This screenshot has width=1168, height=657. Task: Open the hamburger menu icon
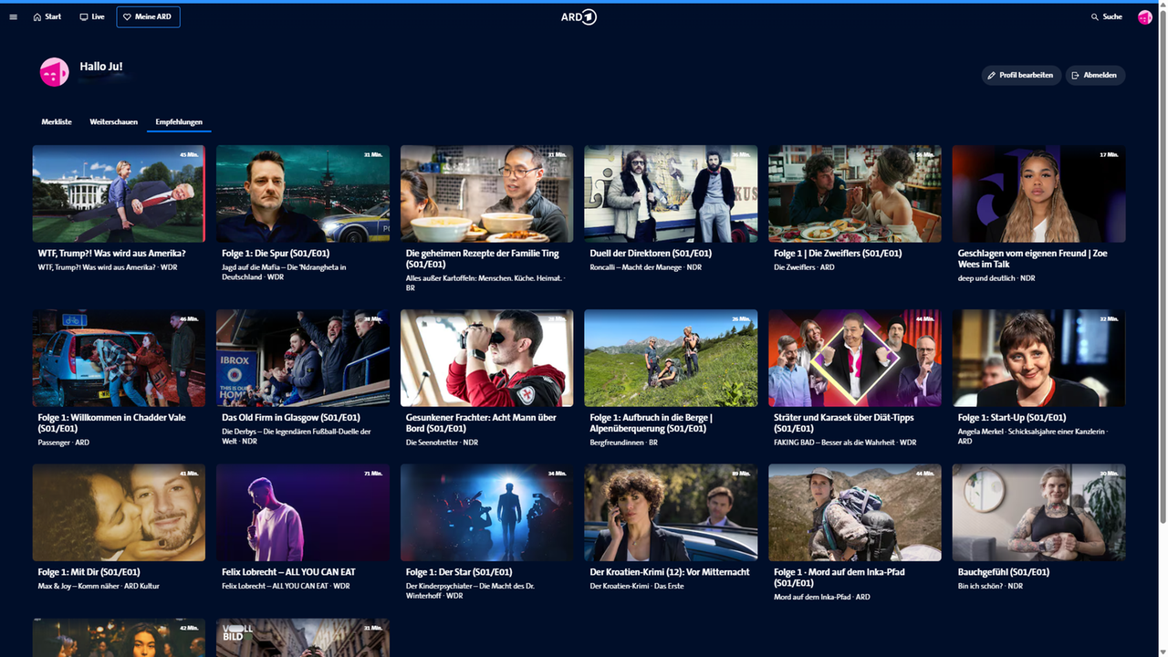pyautogui.click(x=13, y=16)
